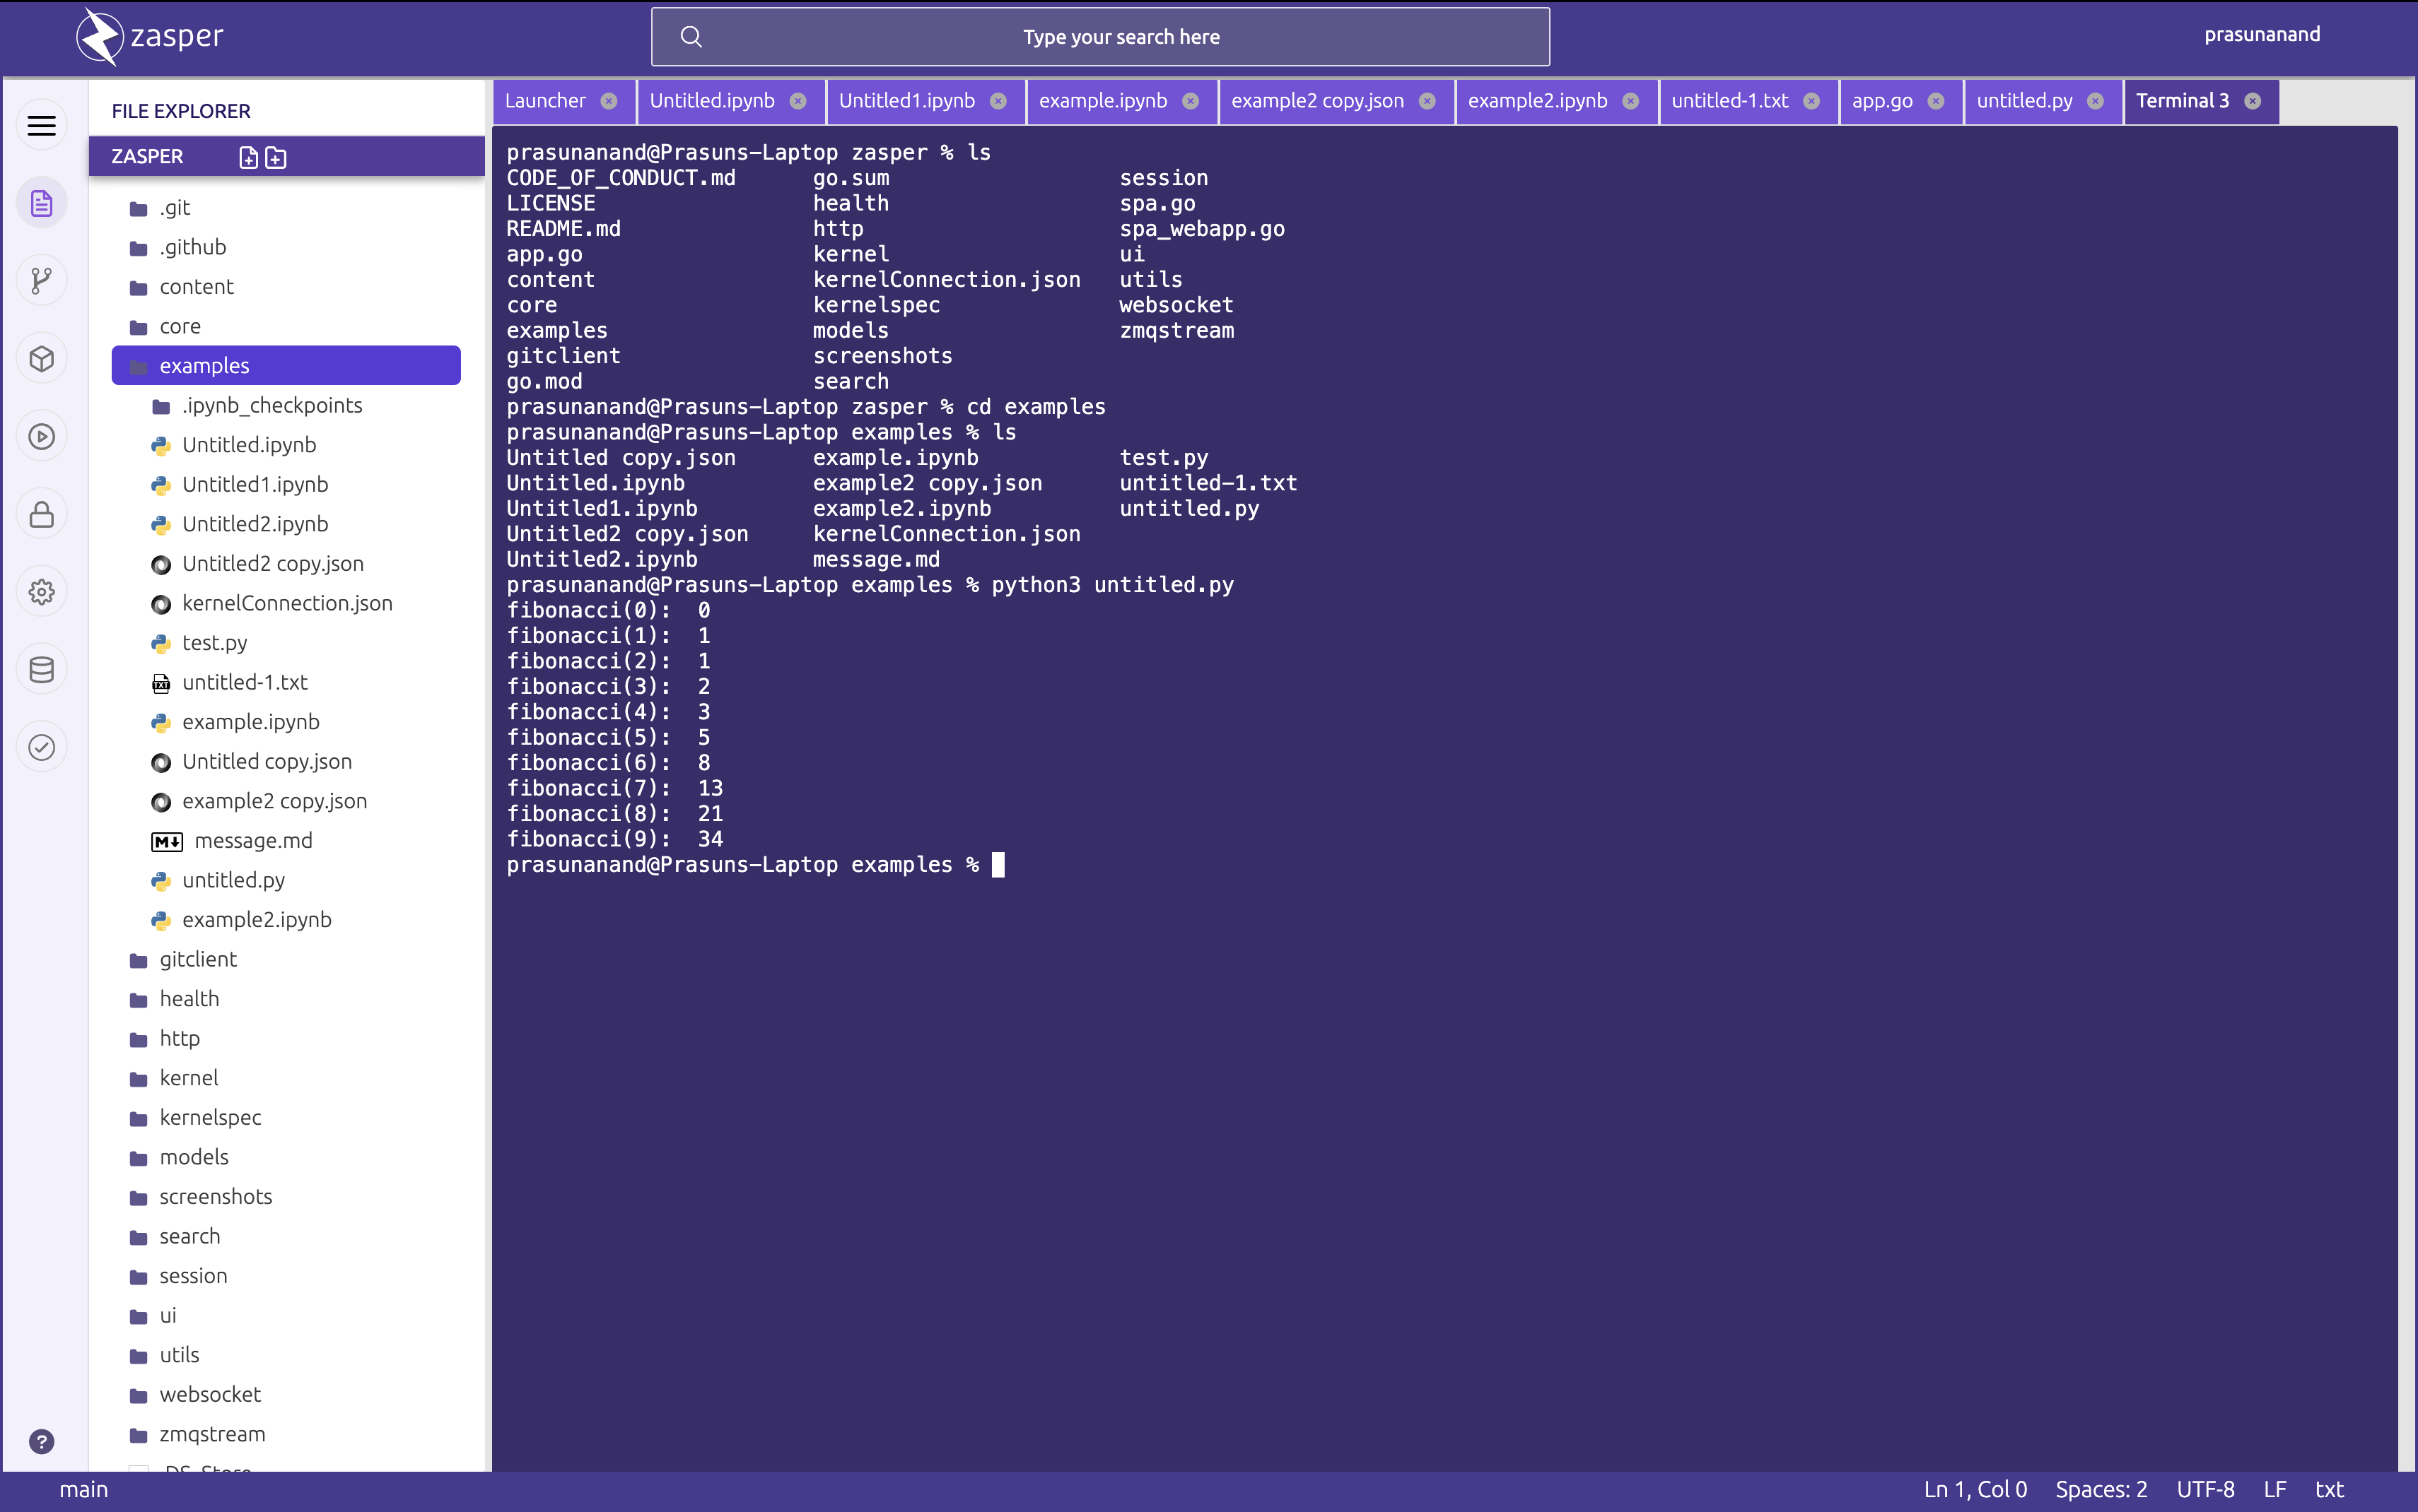Close the app.go tab
This screenshot has width=2418, height=1512.
(x=1936, y=101)
